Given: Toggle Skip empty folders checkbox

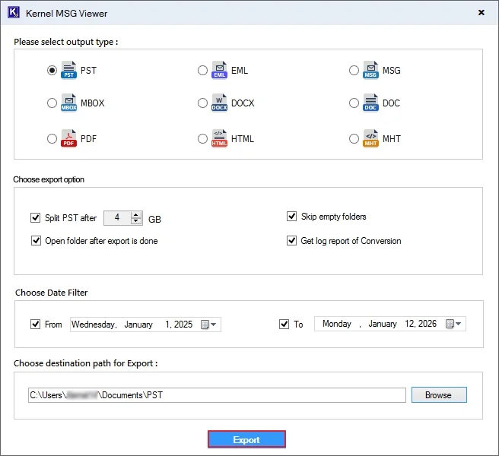Looking at the screenshot, I should [291, 217].
